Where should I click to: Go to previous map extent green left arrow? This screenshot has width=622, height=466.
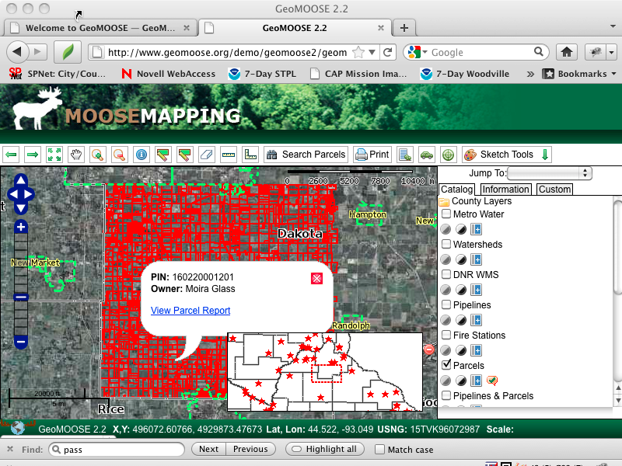click(12, 155)
